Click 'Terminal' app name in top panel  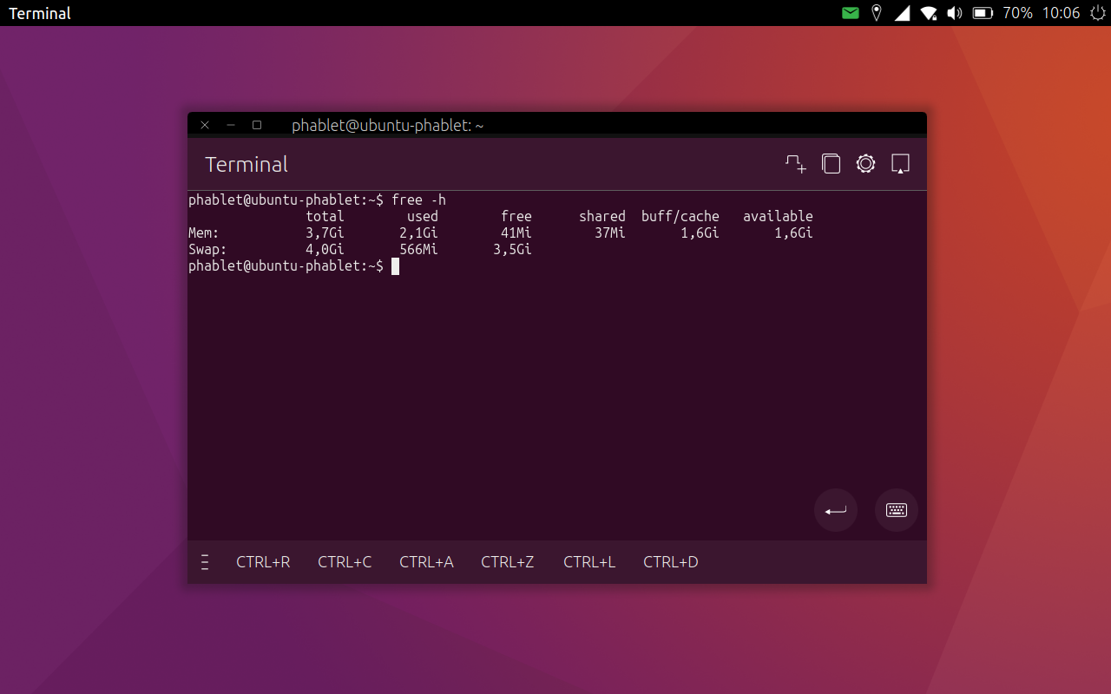click(40, 13)
